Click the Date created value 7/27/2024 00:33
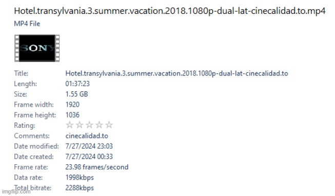Viewport: 335px width, 196px height. [89, 156]
